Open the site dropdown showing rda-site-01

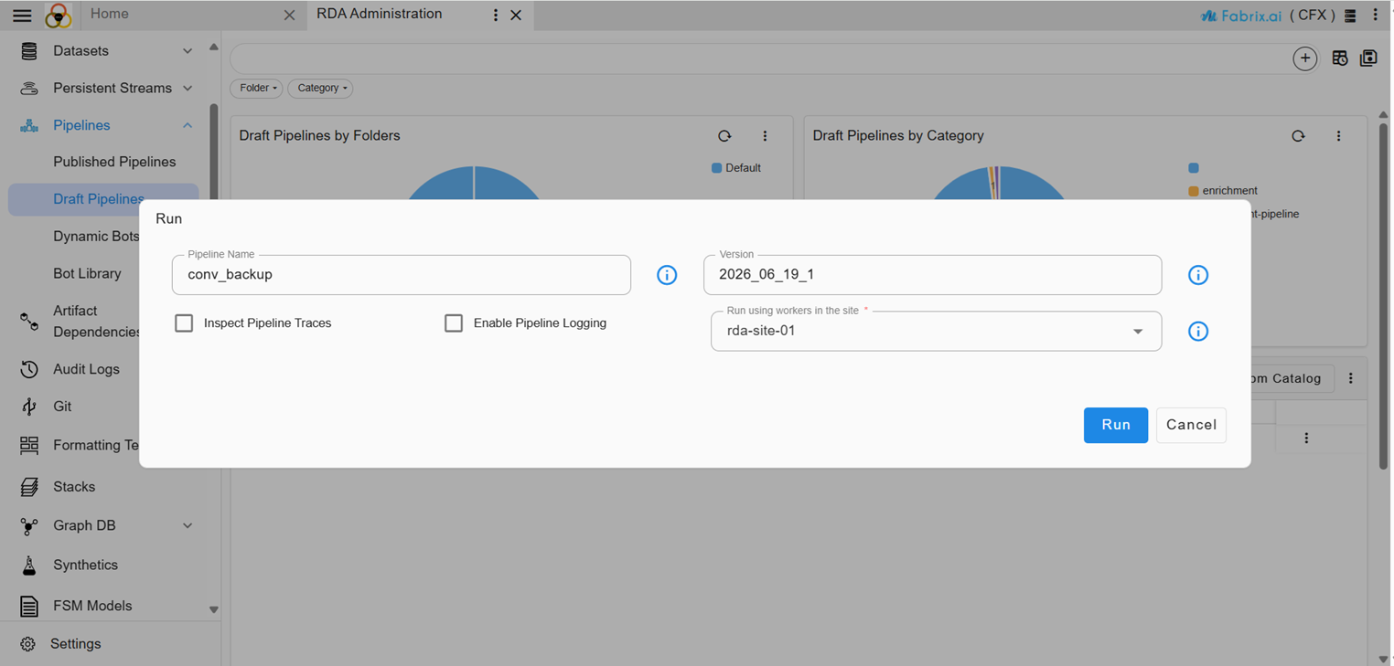tap(936, 332)
